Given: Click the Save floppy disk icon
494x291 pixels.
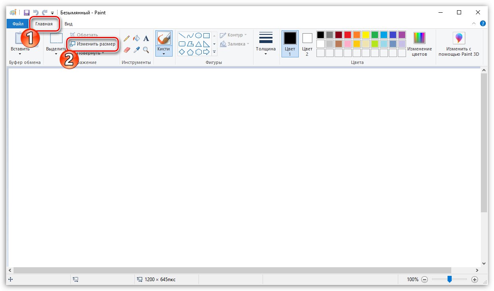Looking at the screenshot, I should (27, 13).
